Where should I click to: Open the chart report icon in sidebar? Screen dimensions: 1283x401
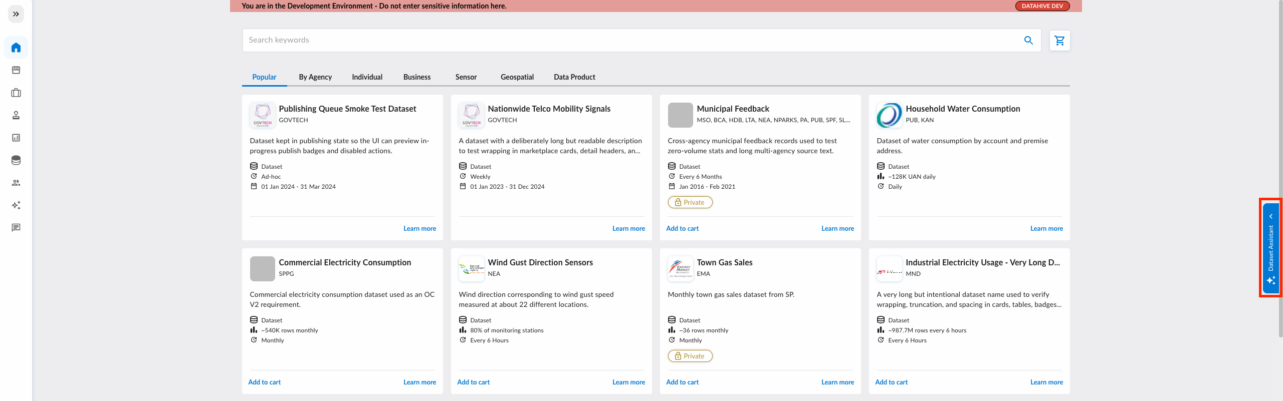click(16, 138)
